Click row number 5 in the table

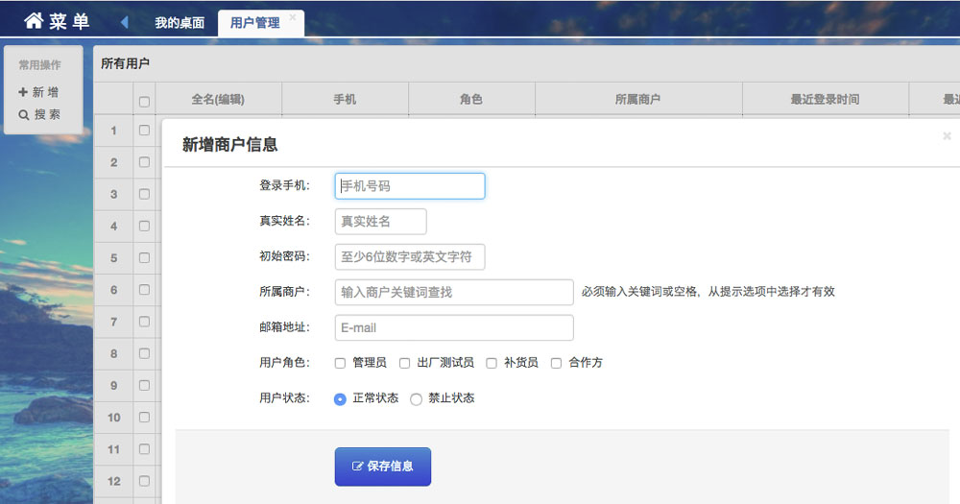[114, 258]
